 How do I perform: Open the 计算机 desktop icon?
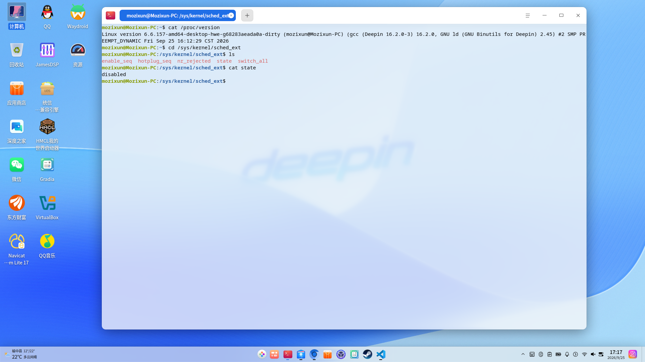[16, 16]
